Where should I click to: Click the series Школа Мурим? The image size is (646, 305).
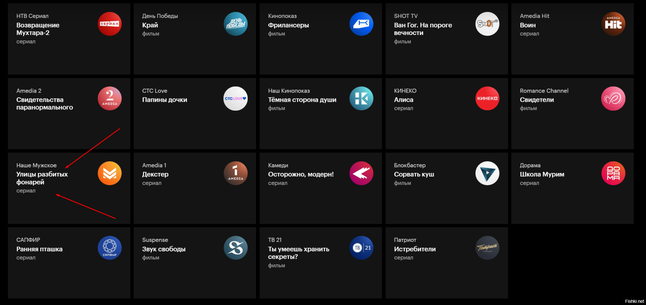pos(542,175)
